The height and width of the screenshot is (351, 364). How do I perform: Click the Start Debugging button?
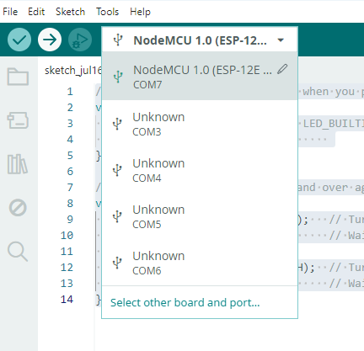point(80,40)
